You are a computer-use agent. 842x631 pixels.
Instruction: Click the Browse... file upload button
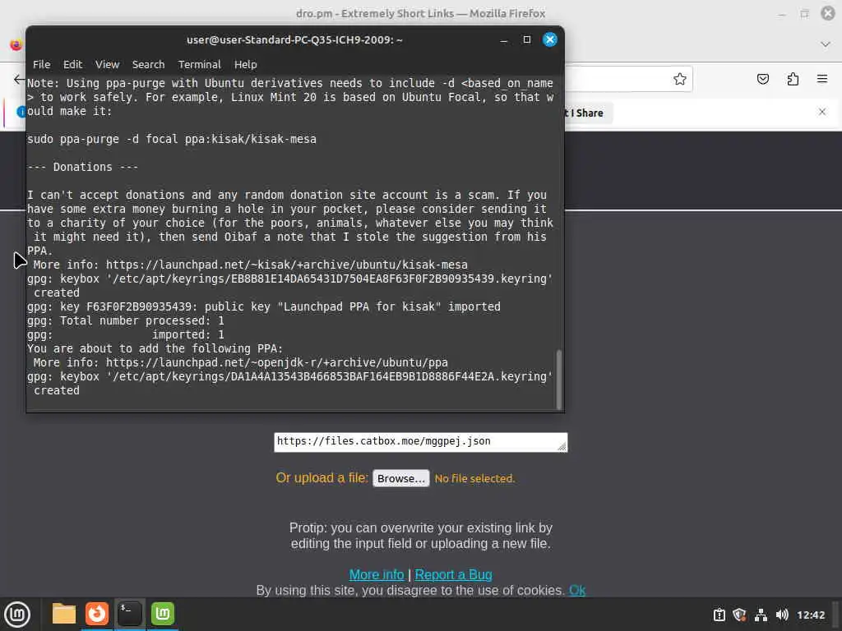pyautogui.click(x=401, y=478)
